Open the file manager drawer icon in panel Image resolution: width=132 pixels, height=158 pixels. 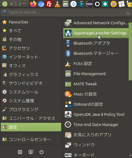(66, 4)
